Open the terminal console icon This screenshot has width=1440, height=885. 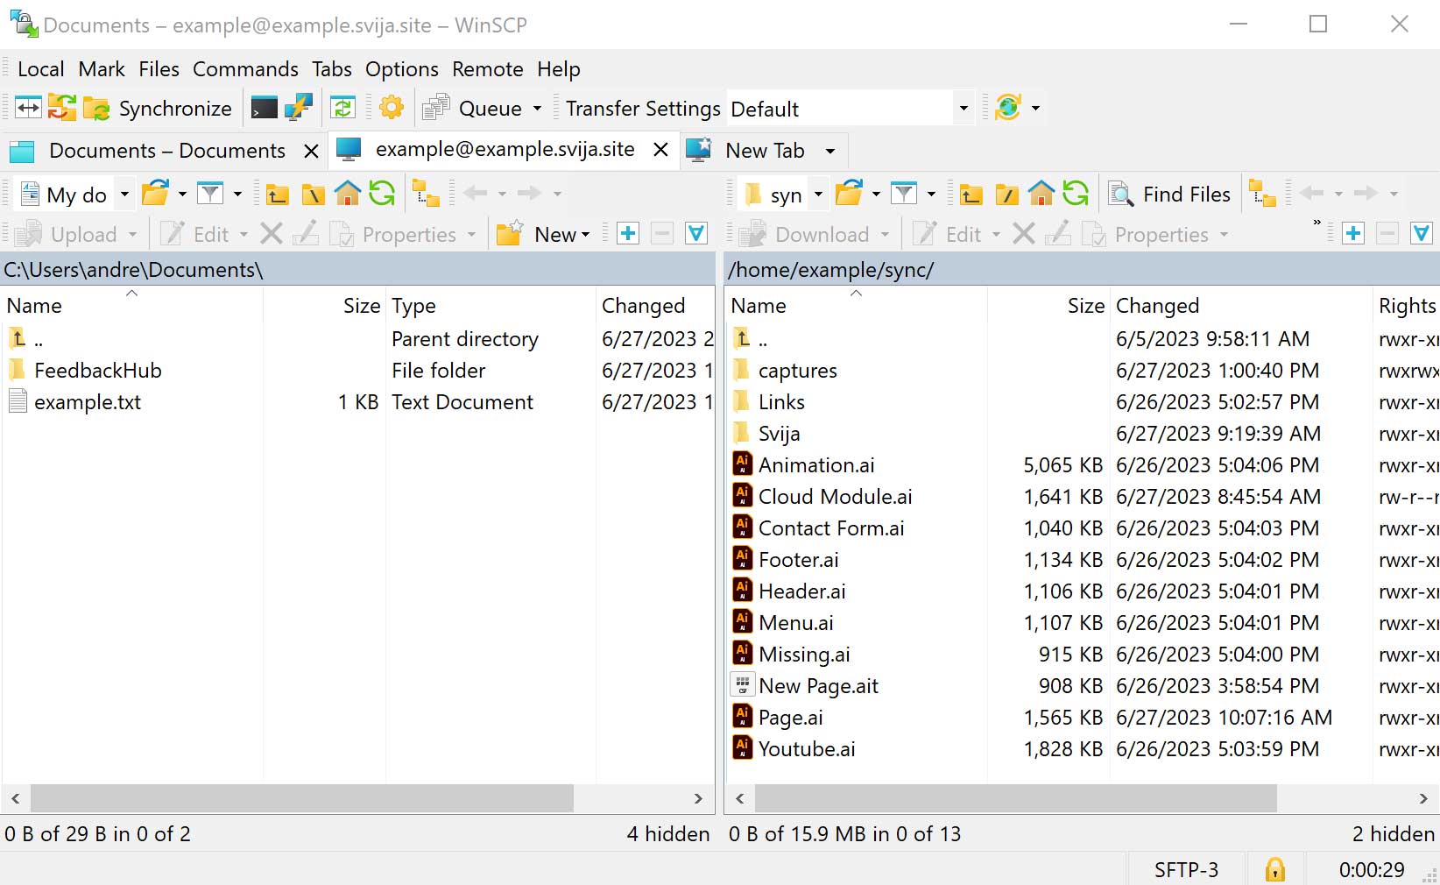pos(264,108)
